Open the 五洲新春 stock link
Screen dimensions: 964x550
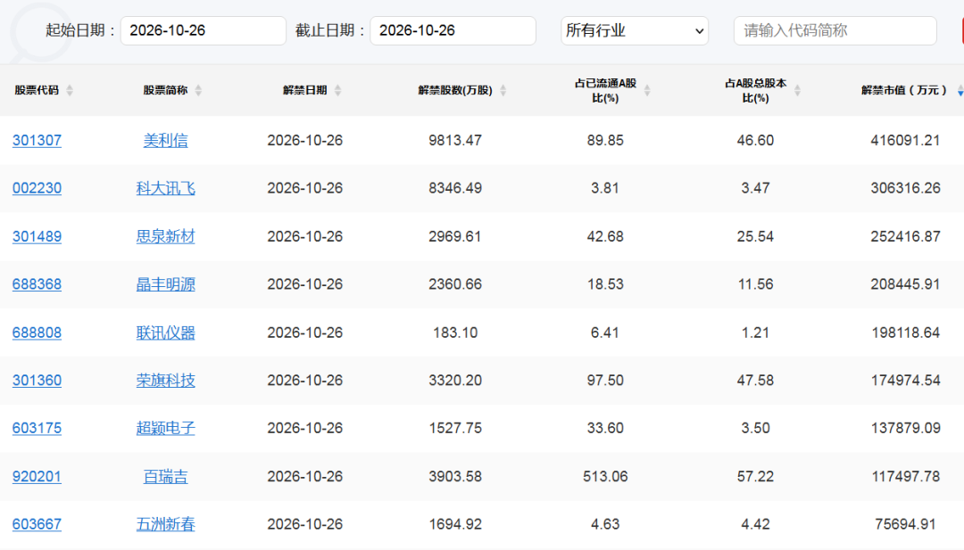pos(165,524)
